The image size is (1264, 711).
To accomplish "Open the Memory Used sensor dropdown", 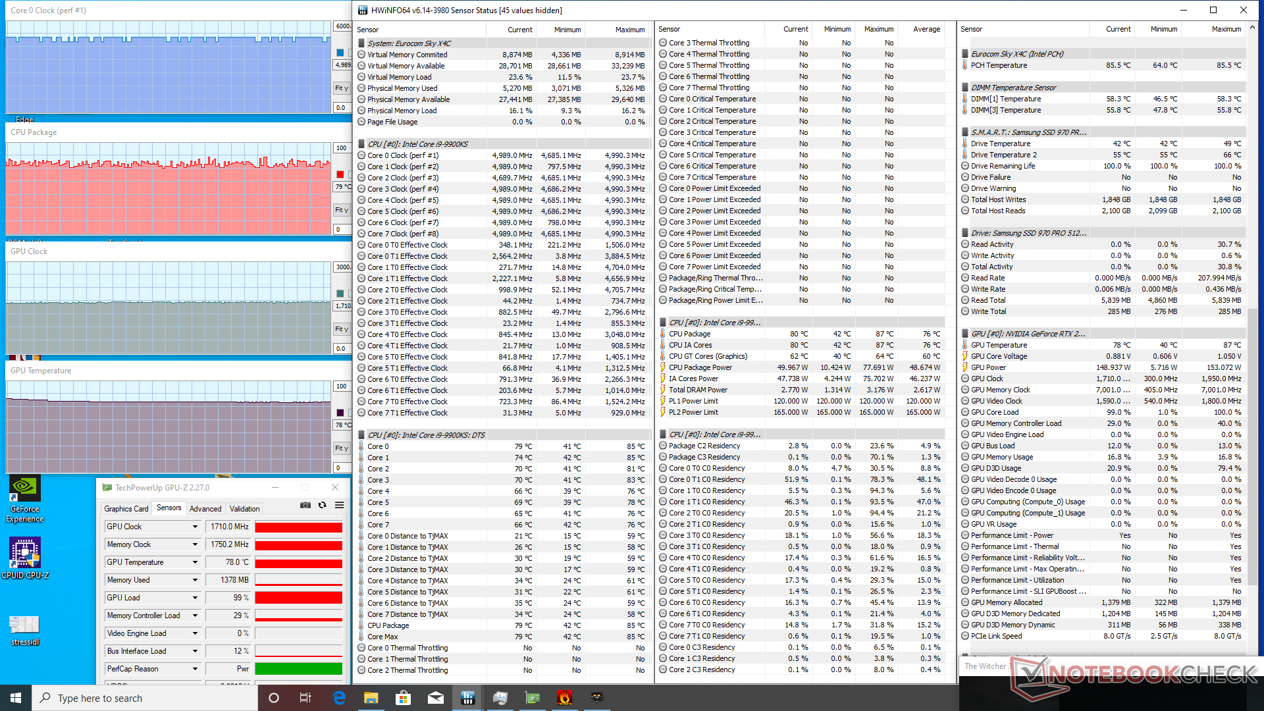I will point(195,580).
